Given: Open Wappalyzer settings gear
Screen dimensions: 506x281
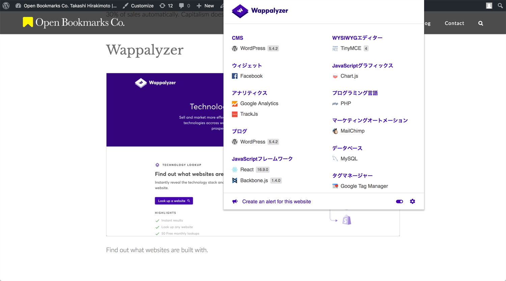Looking at the screenshot, I should [x=413, y=202].
